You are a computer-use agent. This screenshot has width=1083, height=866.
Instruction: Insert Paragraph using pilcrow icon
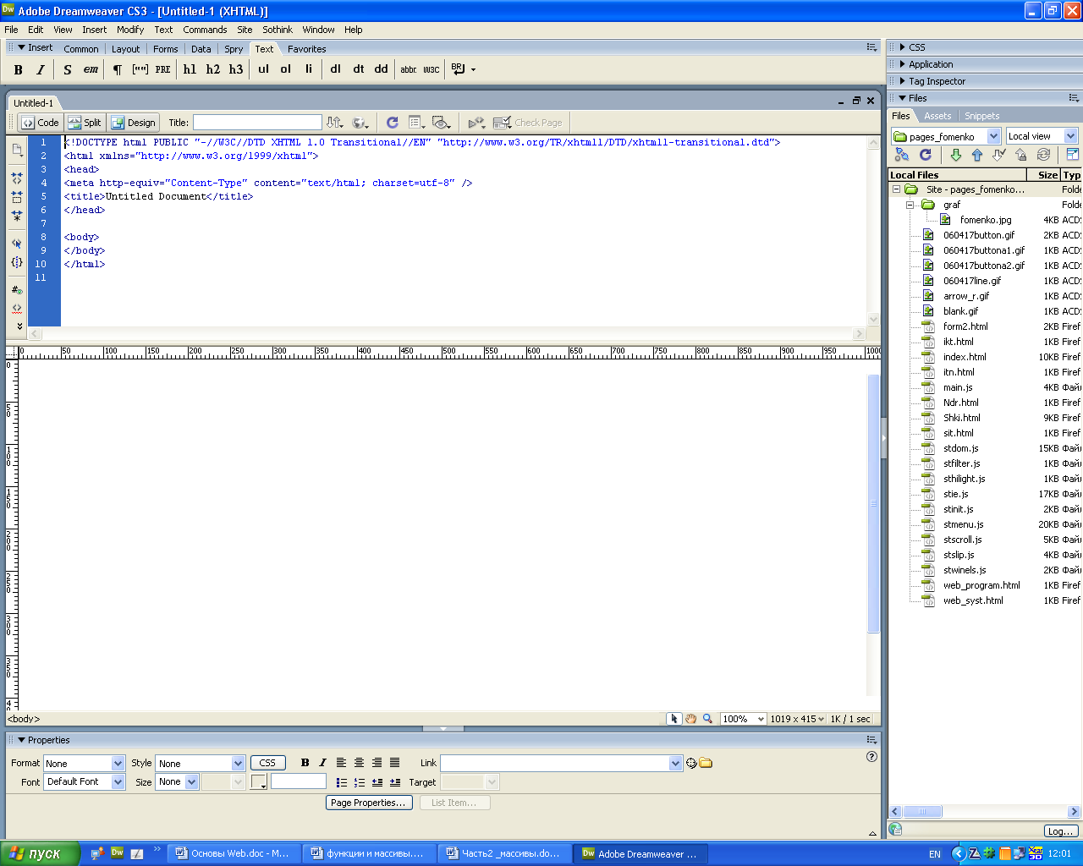click(118, 69)
